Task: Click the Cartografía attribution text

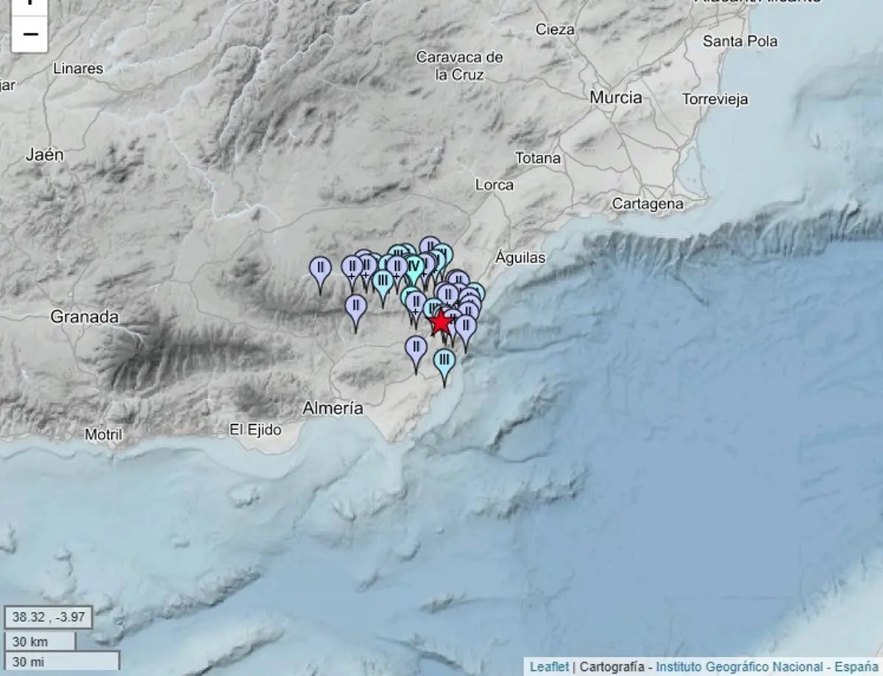Action: (612, 666)
